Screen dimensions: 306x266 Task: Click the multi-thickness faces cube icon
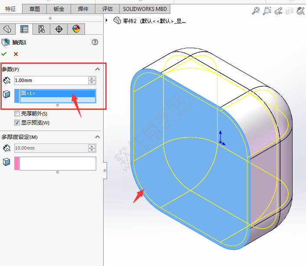tap(7, 162)
